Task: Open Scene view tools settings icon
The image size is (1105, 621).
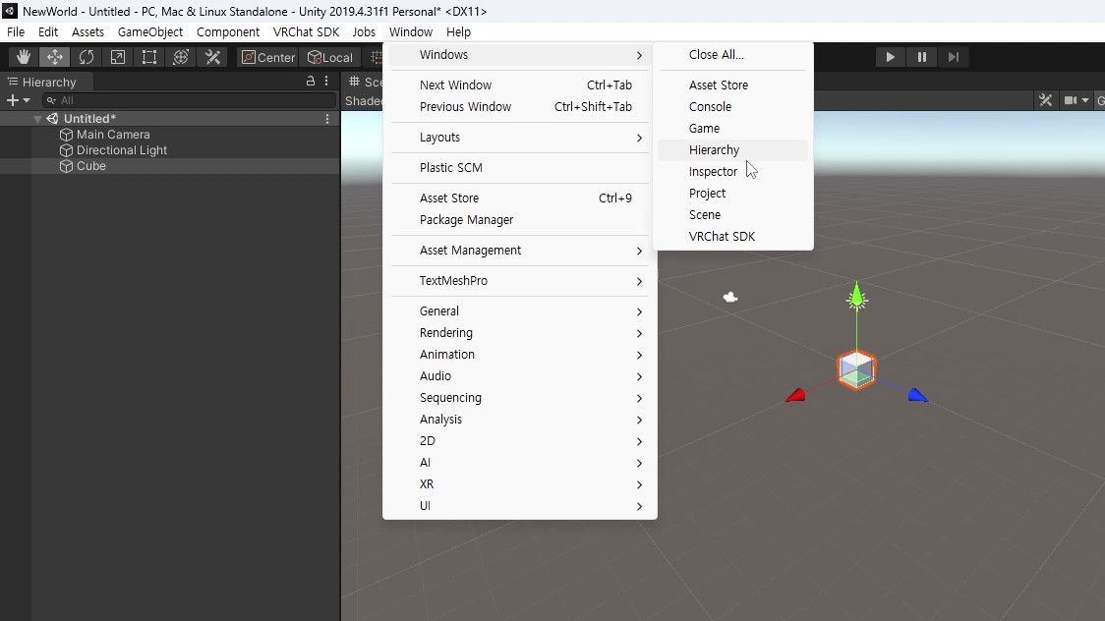Action: pos(1046,100)
